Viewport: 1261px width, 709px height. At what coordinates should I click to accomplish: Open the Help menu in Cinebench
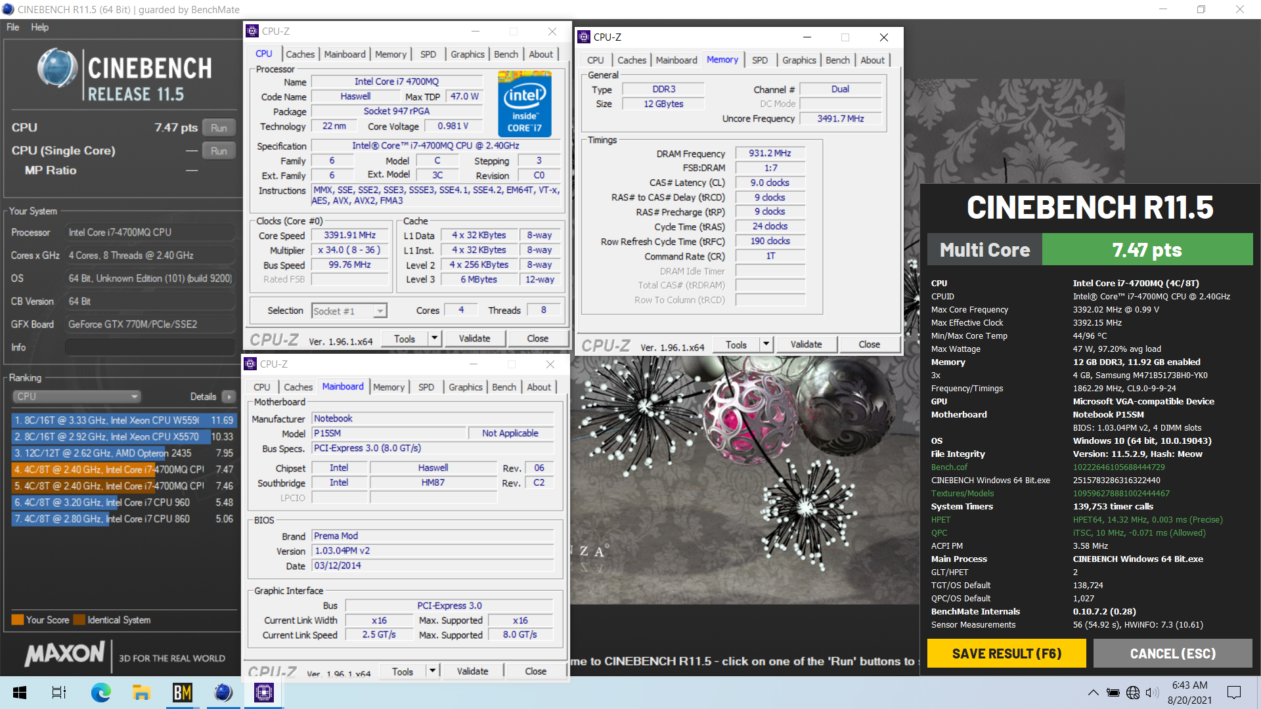[x=39, y=28]
